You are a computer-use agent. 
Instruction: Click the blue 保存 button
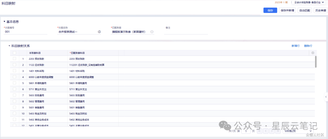tap(270, 10)
